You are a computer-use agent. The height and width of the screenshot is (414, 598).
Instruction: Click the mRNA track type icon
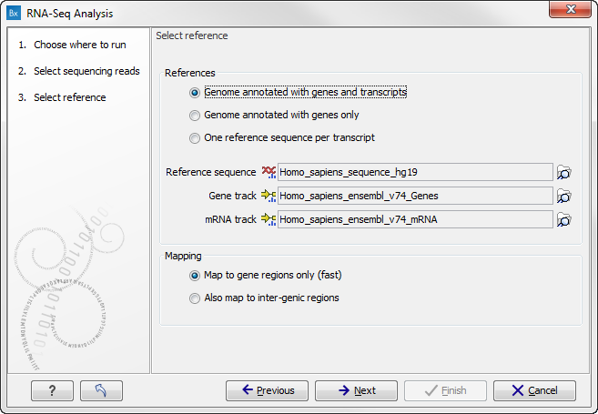[269, 219]
